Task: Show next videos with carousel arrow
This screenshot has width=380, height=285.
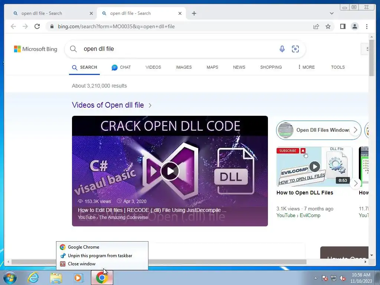Action: (356, 183)
